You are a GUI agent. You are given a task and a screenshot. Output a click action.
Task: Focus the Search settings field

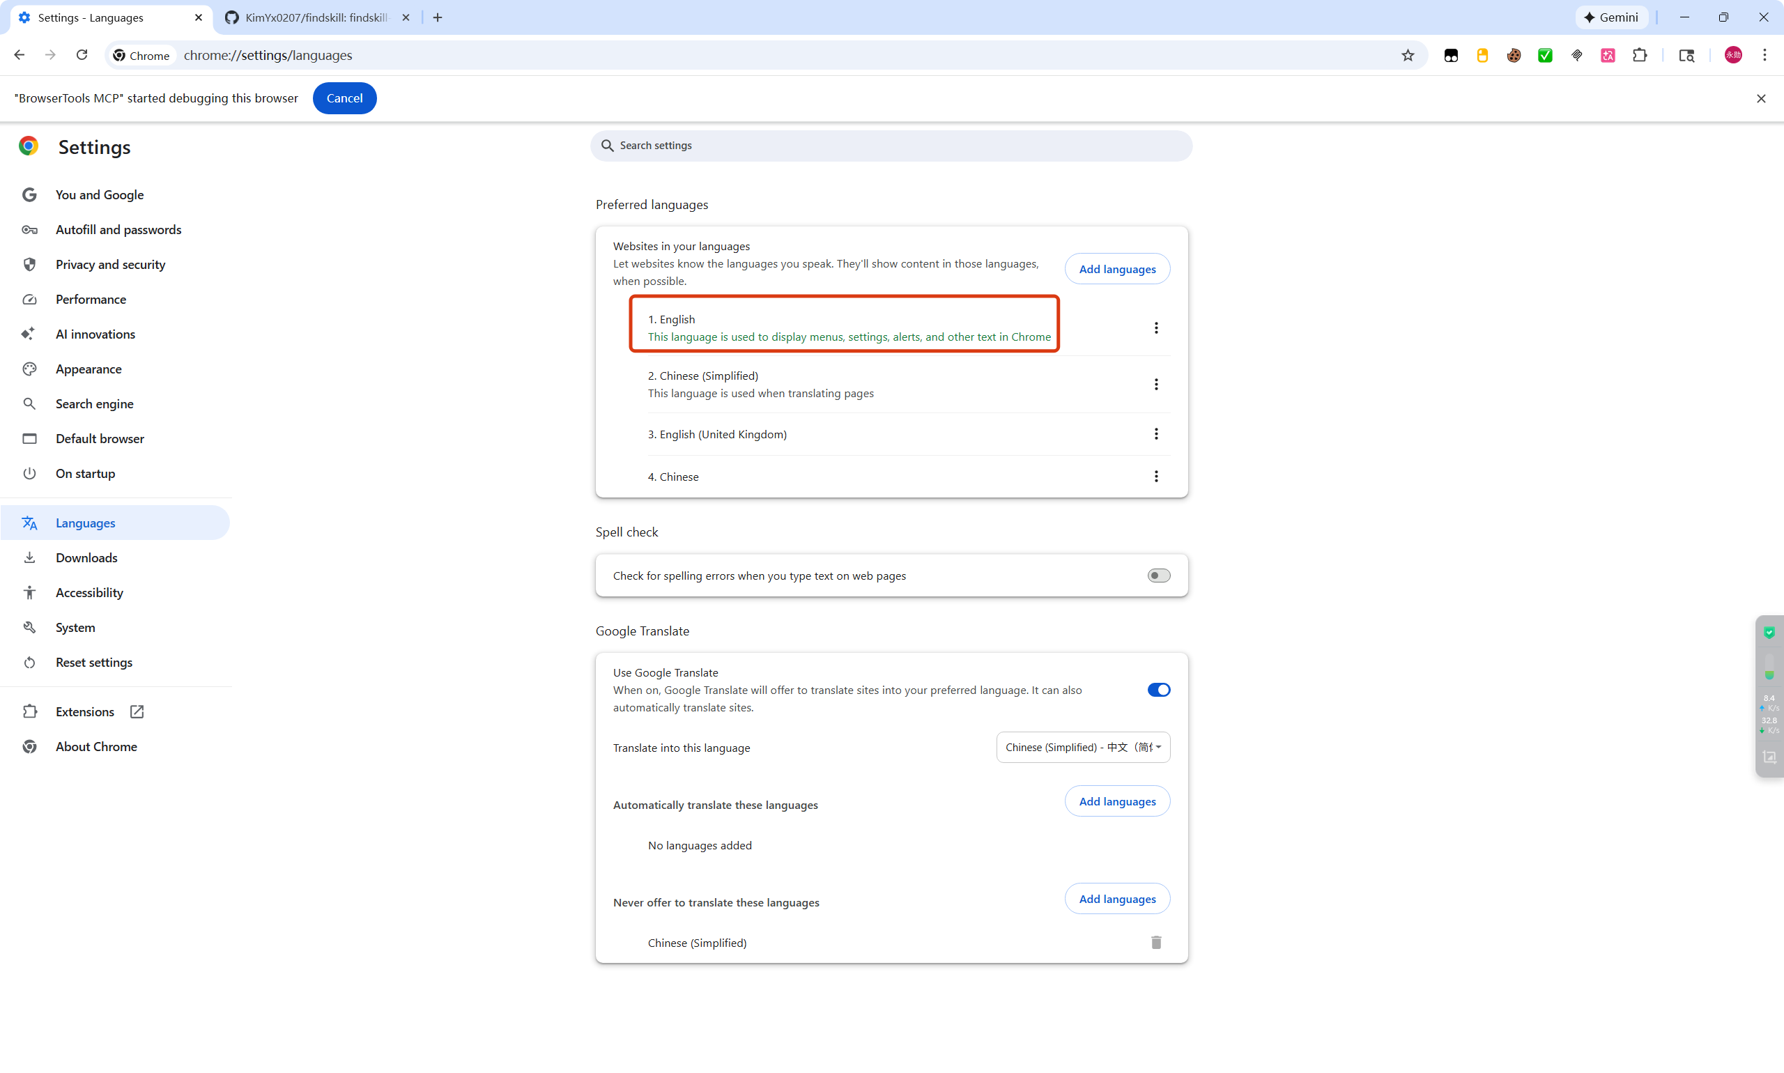click(891, 146)
